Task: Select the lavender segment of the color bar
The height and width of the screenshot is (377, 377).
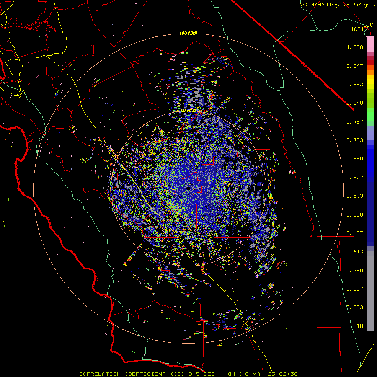Action: pos(370,133)
